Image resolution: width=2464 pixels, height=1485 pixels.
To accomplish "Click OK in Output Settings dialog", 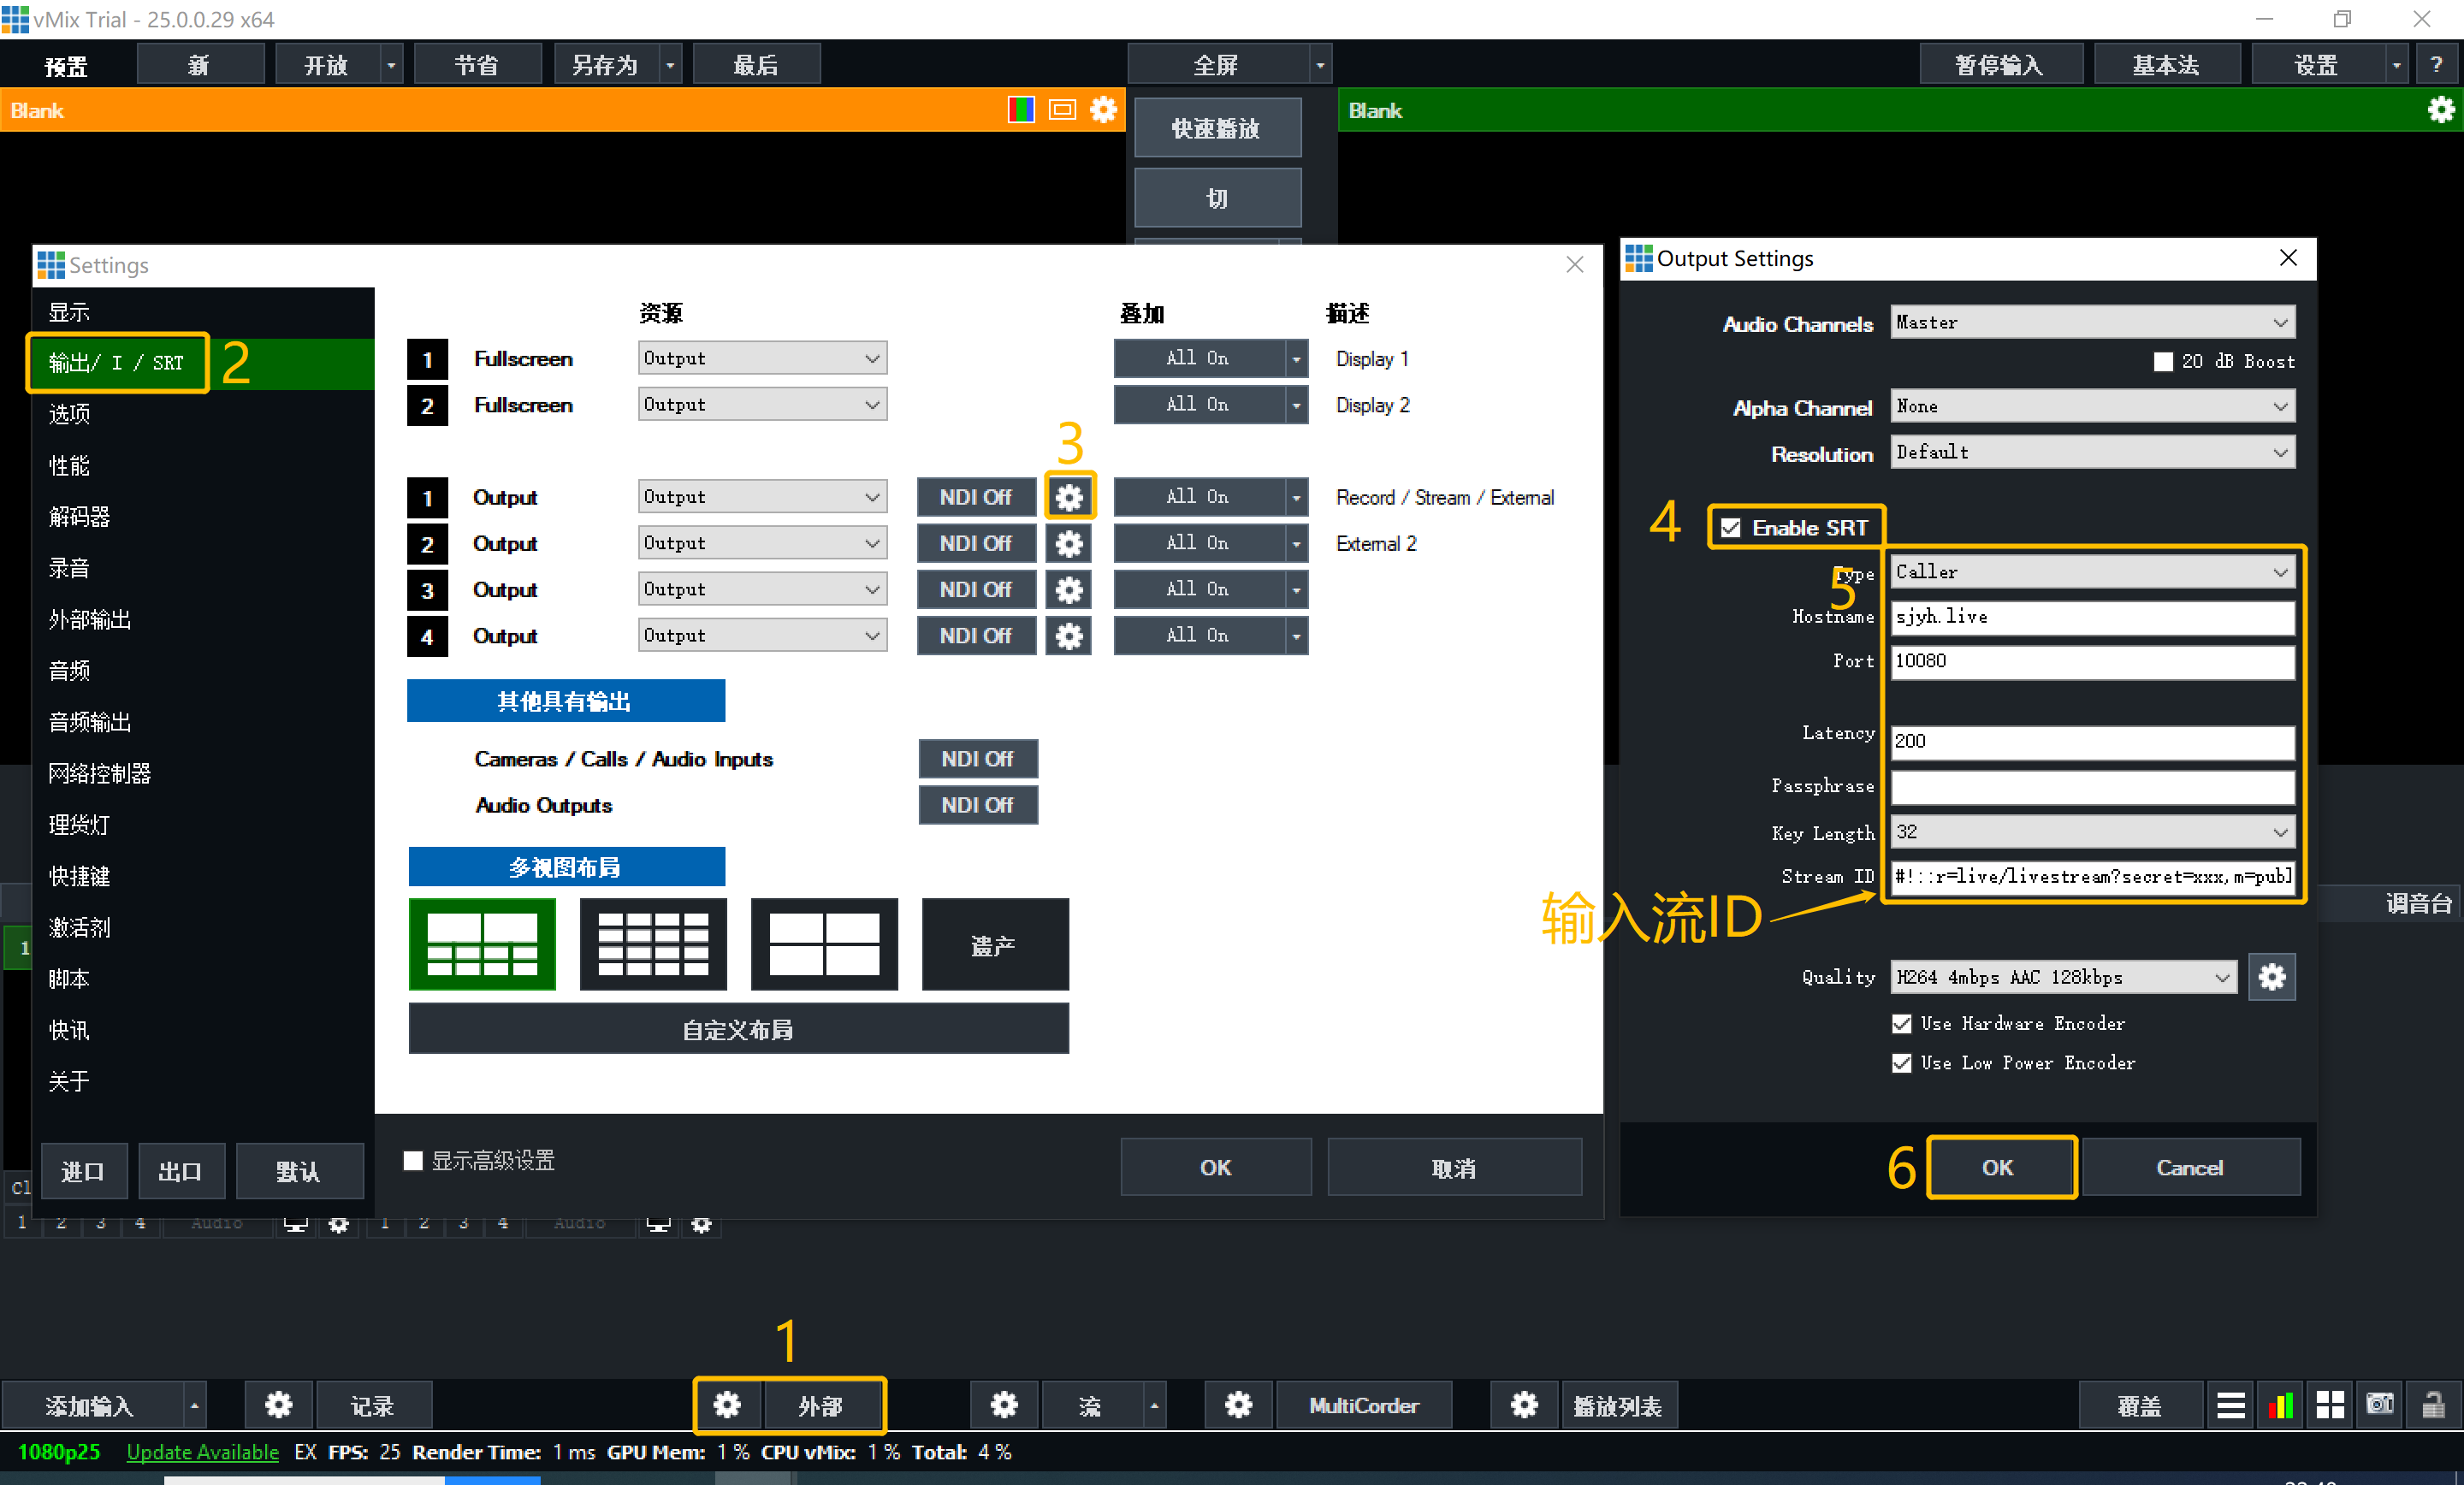I will tap(1997, 1167).
